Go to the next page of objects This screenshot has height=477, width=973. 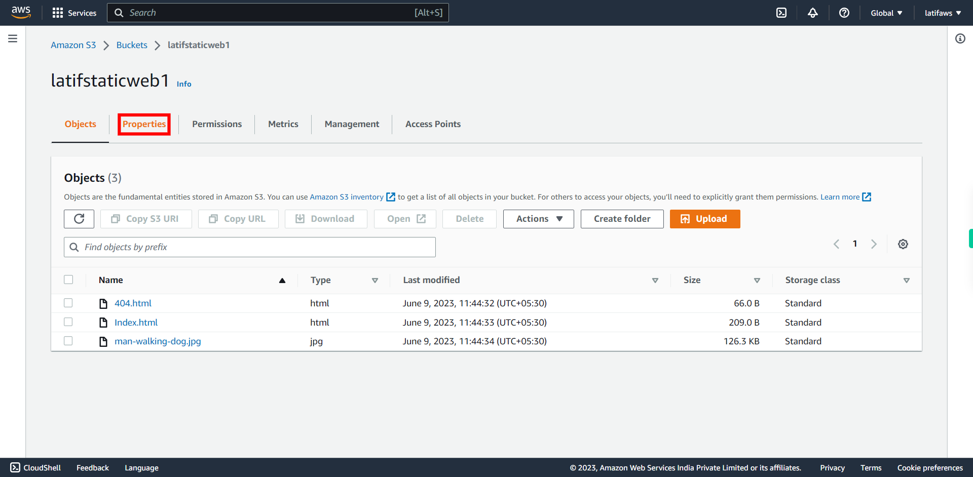tap(874, 244)
